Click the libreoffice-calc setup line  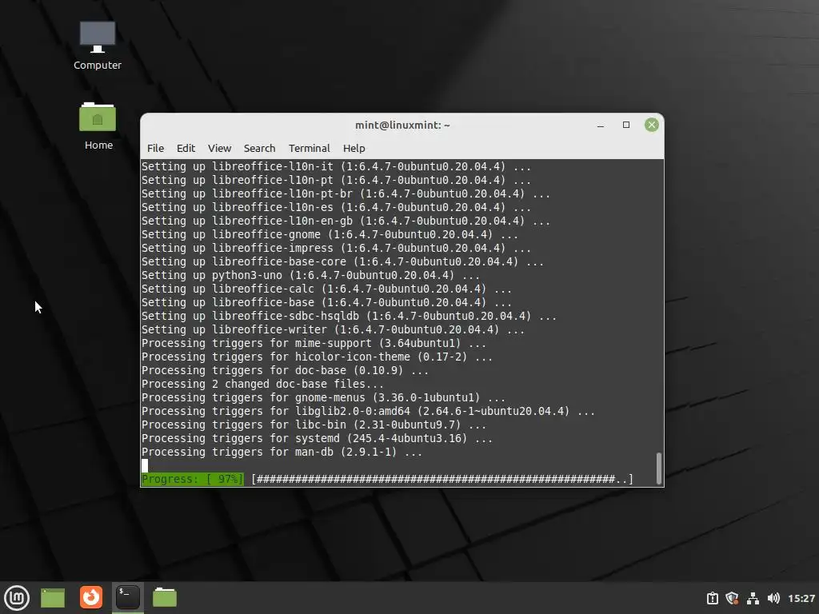(326, 289)
